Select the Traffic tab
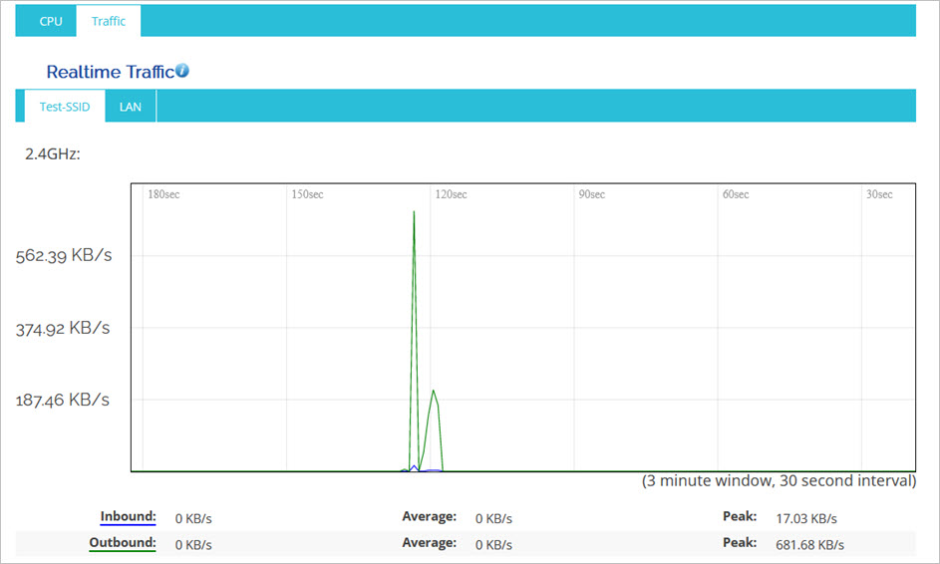 [x=109, y=21]
